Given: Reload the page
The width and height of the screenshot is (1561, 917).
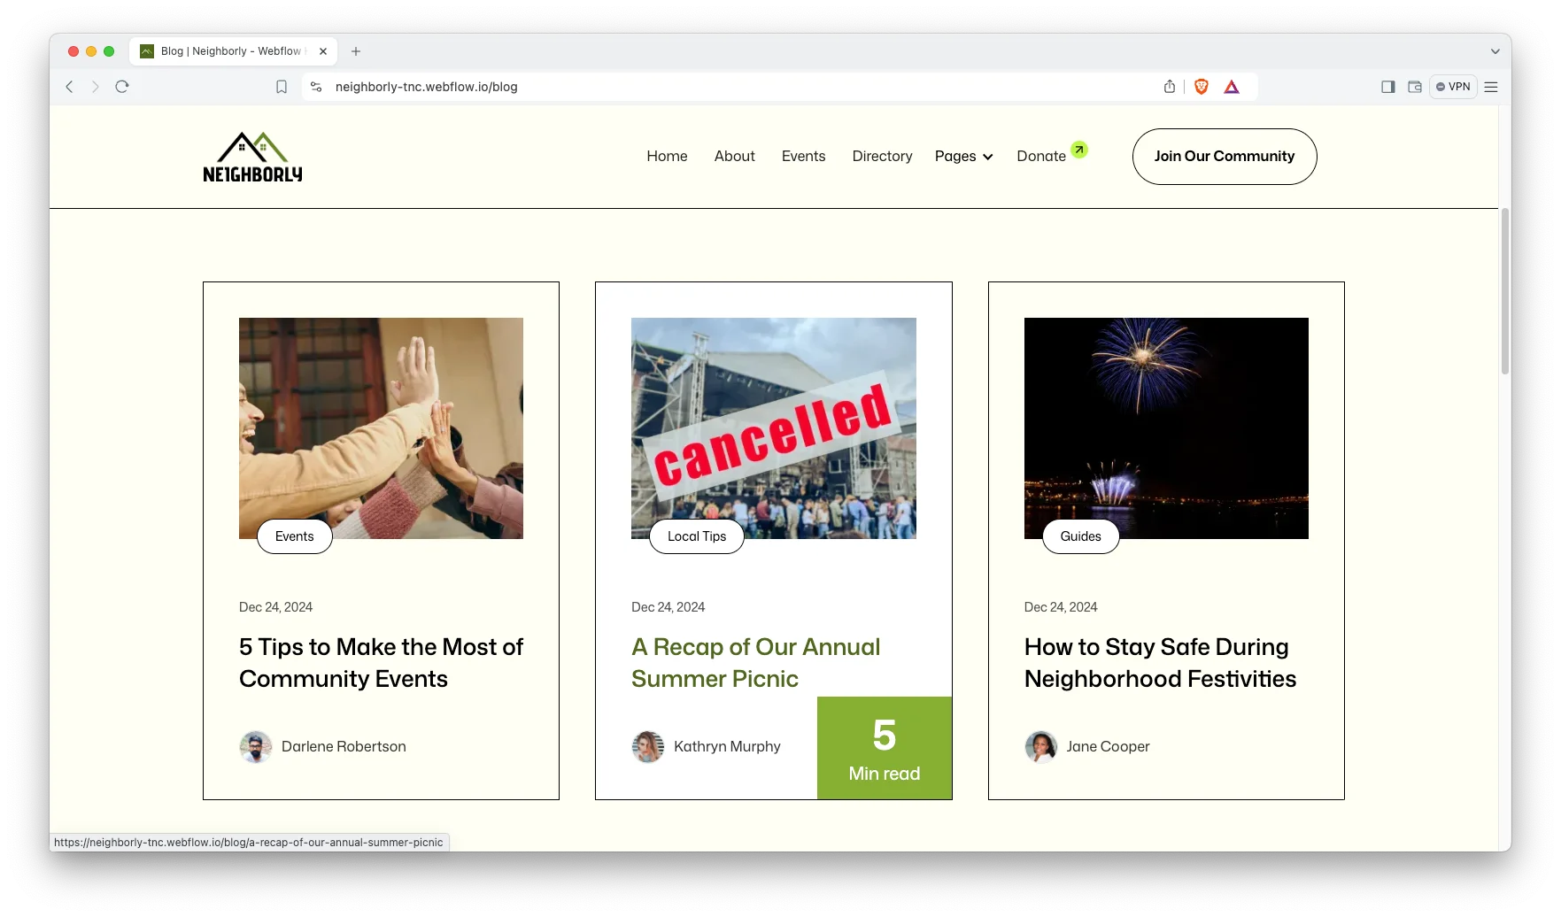Looking at the screenshot, I should coord(122,87).
